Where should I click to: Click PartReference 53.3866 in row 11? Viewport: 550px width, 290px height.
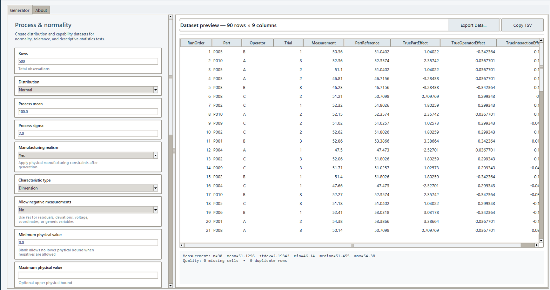[x=382, y=141]
